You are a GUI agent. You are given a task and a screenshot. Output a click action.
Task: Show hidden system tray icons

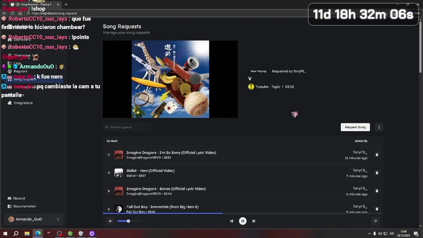pyautogui.click(x=369, y=234)
